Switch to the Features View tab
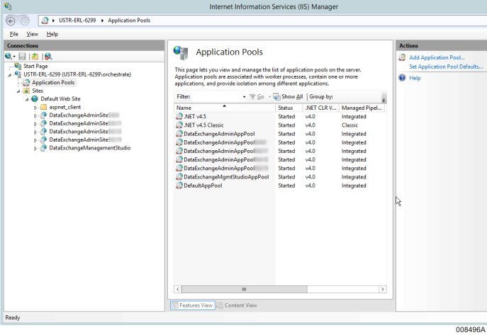The height and width of the screenshot is (335, 487). (193, 305)
